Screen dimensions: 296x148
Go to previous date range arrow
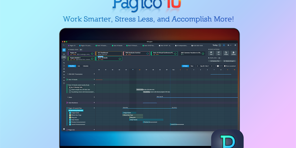(x=197, y=66)
